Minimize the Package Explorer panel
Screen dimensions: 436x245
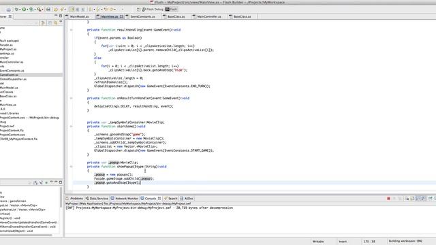coord(56,16)
